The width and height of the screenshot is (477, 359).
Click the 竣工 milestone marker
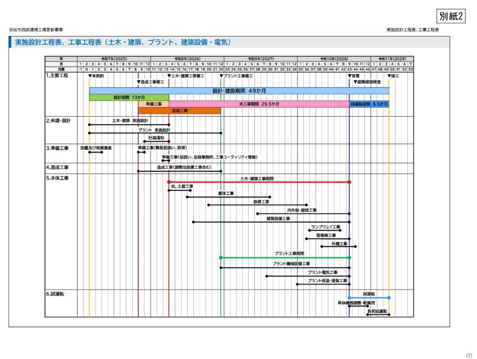pyautogui.click(x=393, y=75)
